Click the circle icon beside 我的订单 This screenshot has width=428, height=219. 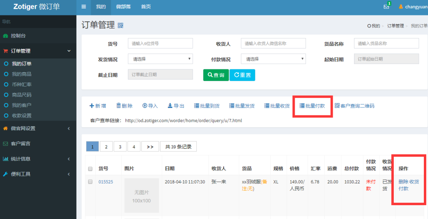pos(6,64)
